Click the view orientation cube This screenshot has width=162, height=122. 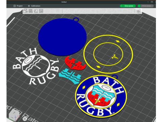(x=14, y=115)
